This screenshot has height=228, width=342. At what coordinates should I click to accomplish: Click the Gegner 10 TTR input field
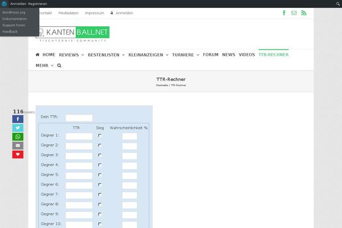tap(79, 225)
